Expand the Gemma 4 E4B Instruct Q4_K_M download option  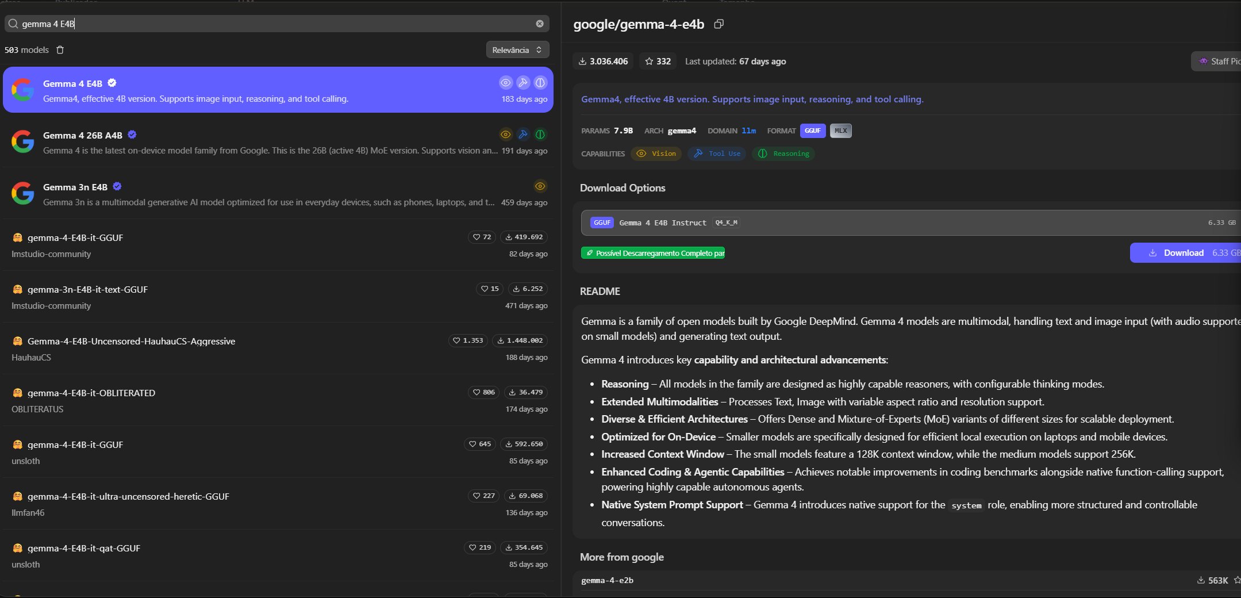click(x=910, y=223)
